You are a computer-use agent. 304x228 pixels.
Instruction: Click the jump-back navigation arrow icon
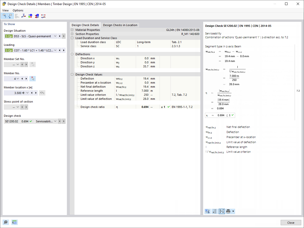4,16
